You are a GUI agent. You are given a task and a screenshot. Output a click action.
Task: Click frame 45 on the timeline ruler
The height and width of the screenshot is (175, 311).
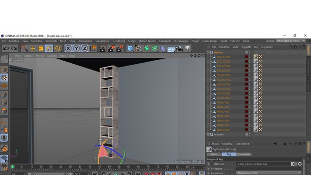click(99, 167)
